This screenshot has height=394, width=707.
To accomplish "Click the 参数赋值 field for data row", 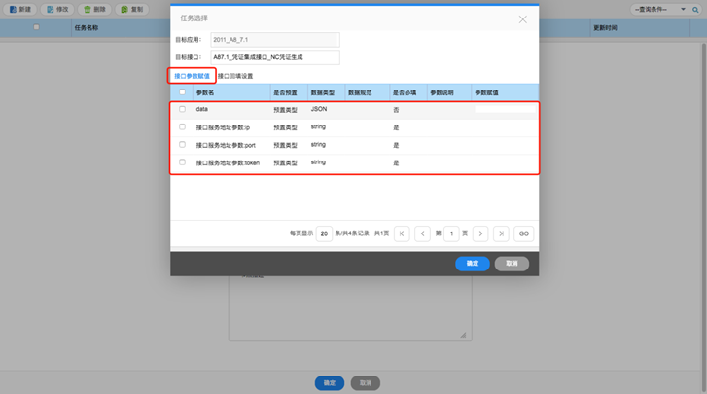I will click(505, 109).
